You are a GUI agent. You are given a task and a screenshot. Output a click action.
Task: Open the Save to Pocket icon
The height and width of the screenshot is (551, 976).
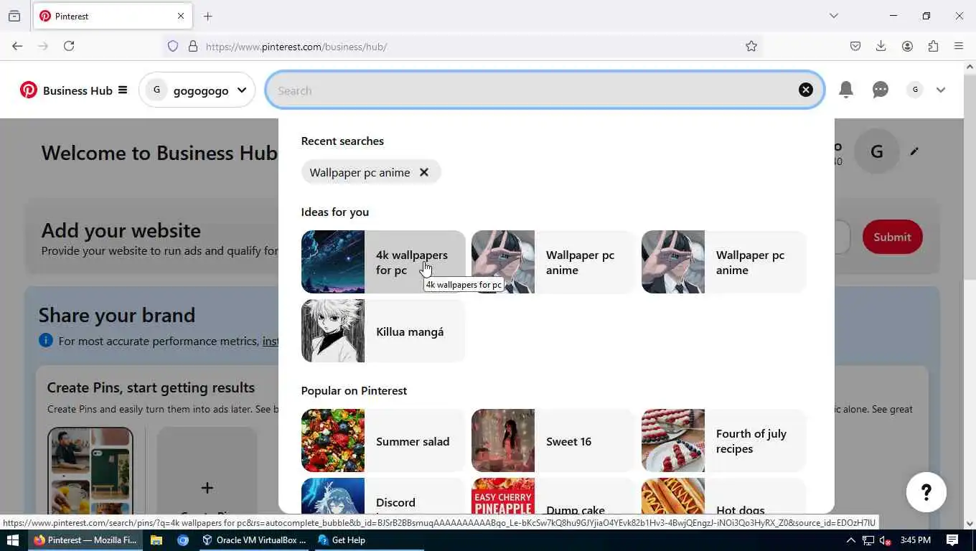855,46
